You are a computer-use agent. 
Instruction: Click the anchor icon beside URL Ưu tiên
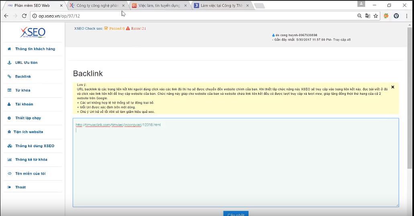pyautogui.click(x=9, y=63)
